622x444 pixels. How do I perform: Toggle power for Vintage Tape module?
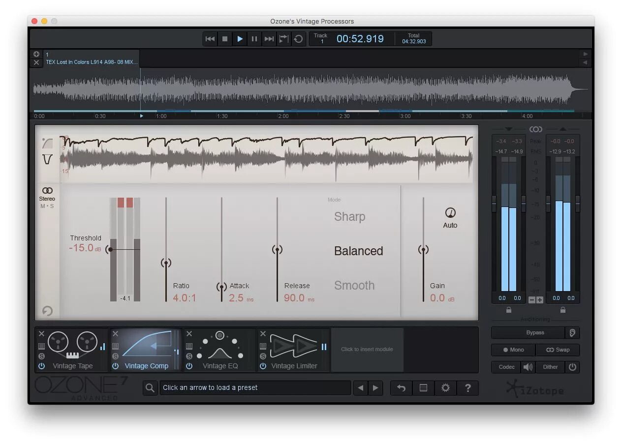point(41,366)
